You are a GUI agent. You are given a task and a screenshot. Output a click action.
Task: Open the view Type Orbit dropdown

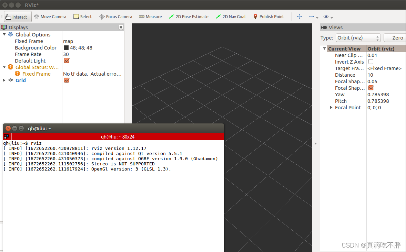pyautogui.click(x=358, y=38)
